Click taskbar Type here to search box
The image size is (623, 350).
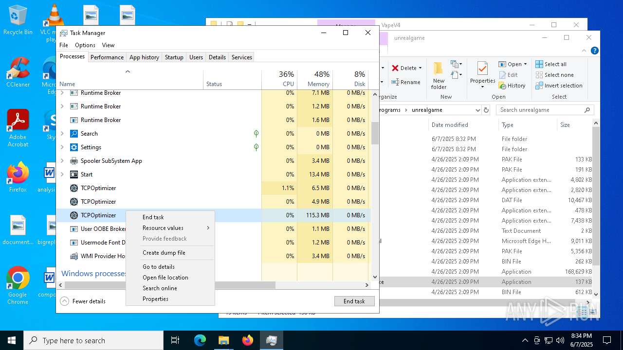[93, 340]
